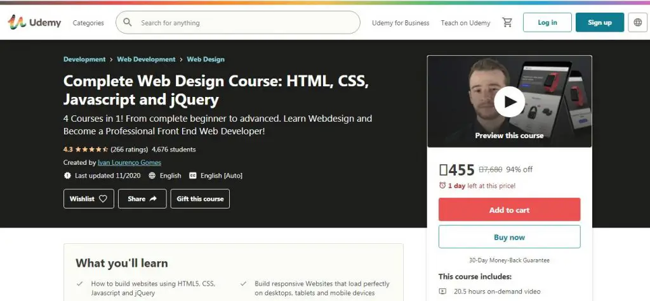This screenshot has height=301, width=650.
Task: Click the Udemy logo
Action: coord(34,23)
